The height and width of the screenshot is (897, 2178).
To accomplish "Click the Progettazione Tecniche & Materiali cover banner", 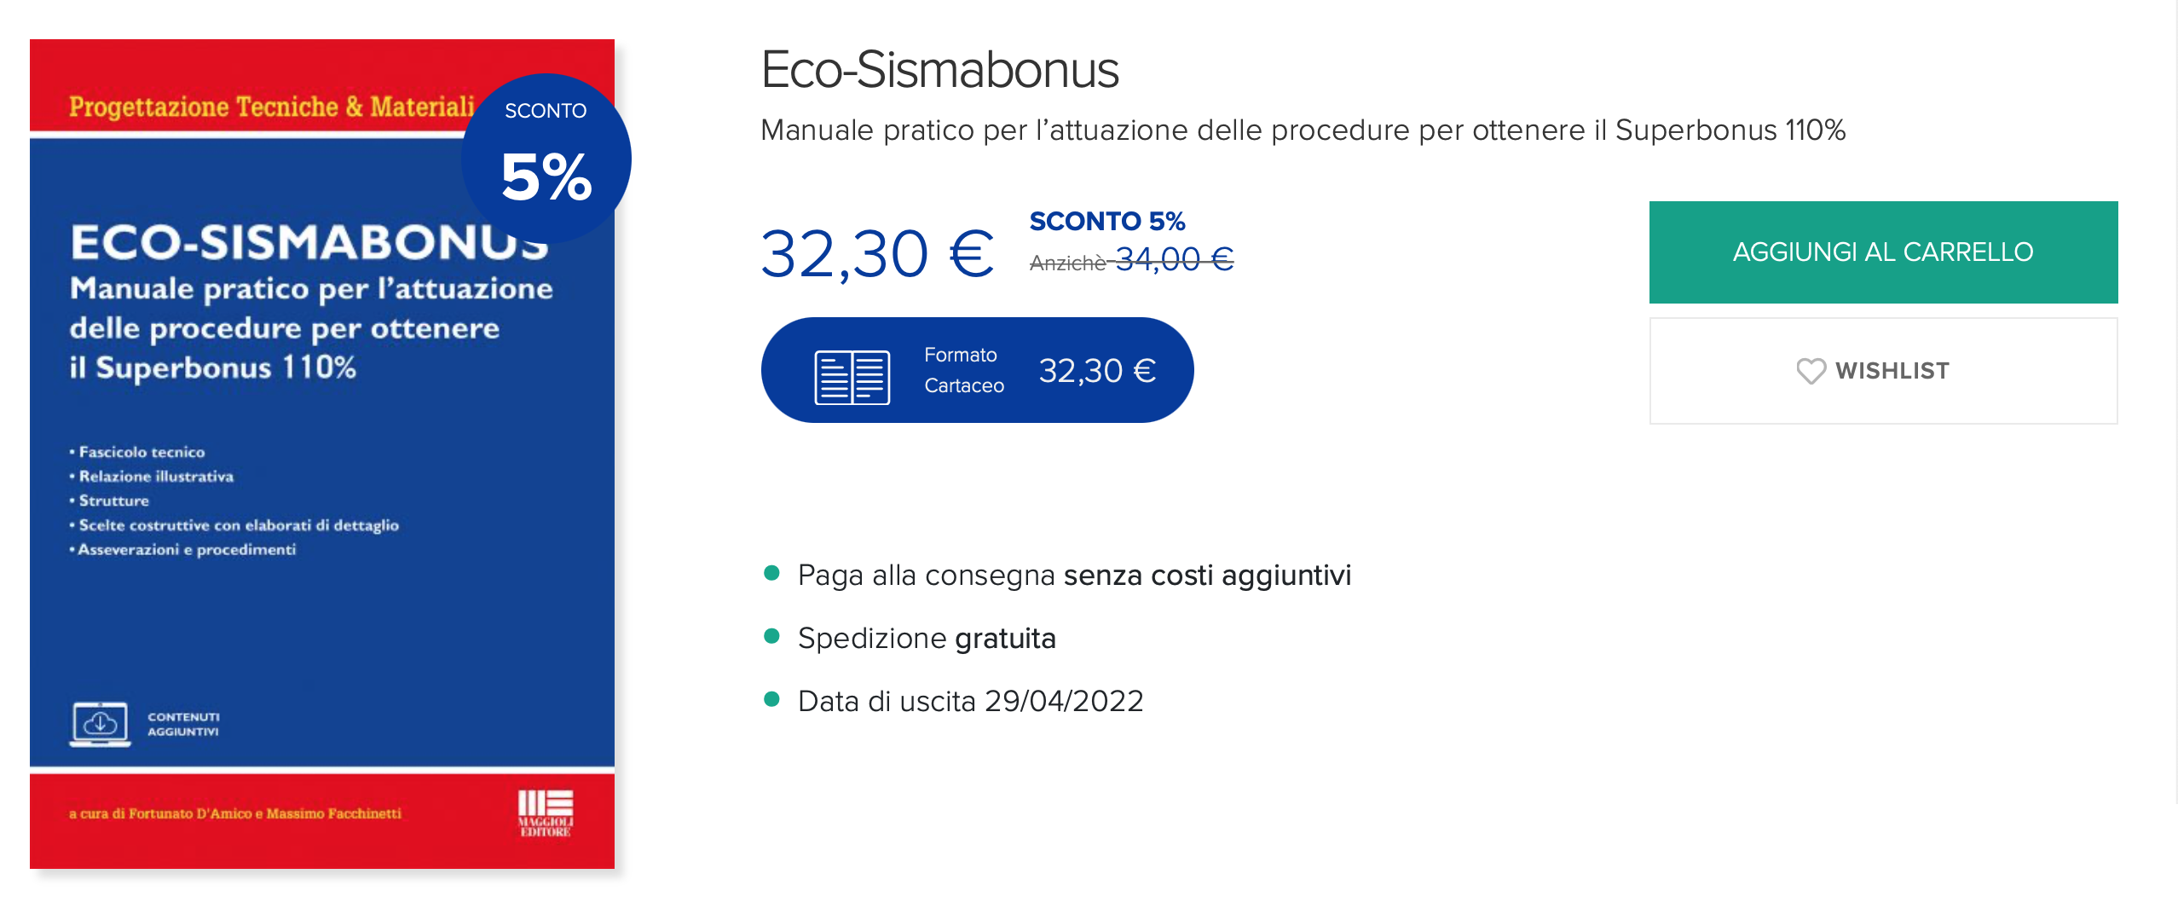I will click(x=271, y=107).
